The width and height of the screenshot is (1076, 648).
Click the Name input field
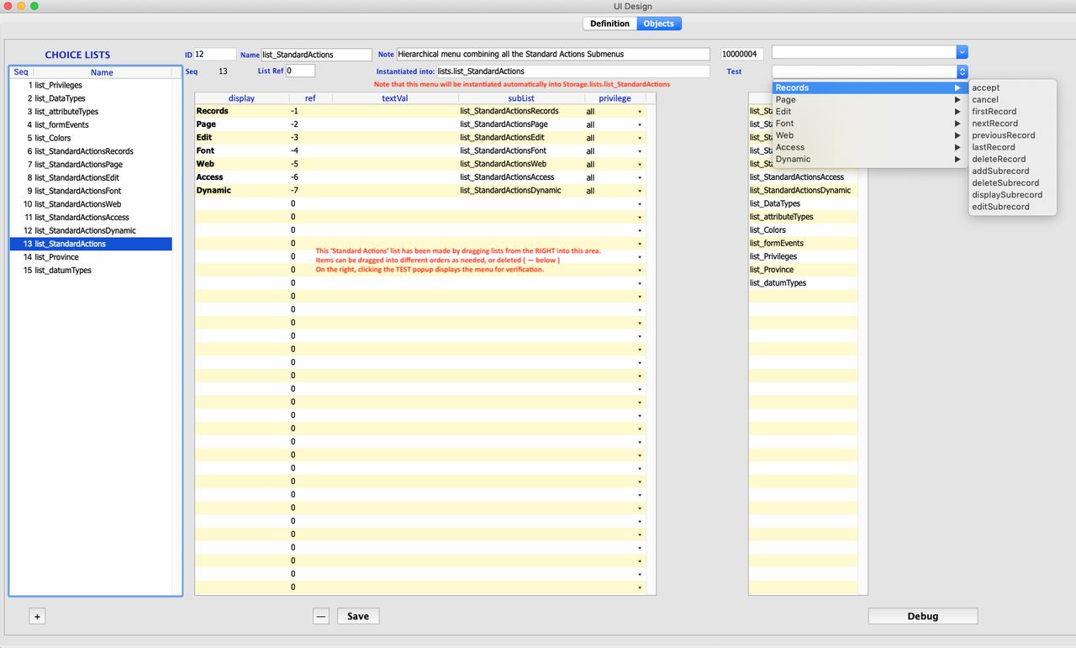pyautogui.click(x=316, y=54)
